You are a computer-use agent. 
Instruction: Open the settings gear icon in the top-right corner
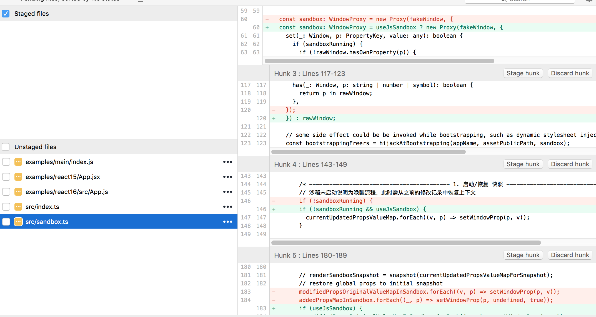[x=589, y=1]
